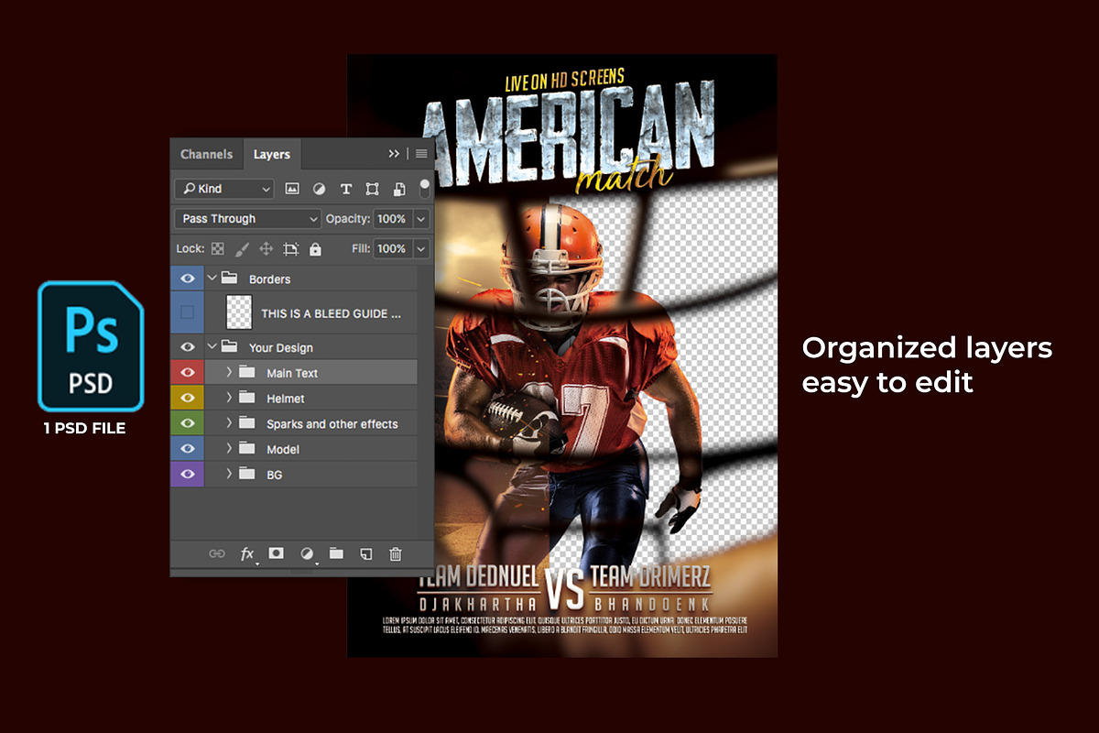Lock image pixels brush icon
This screenshot has height=733, width=1099.
(x=243, y=248)
